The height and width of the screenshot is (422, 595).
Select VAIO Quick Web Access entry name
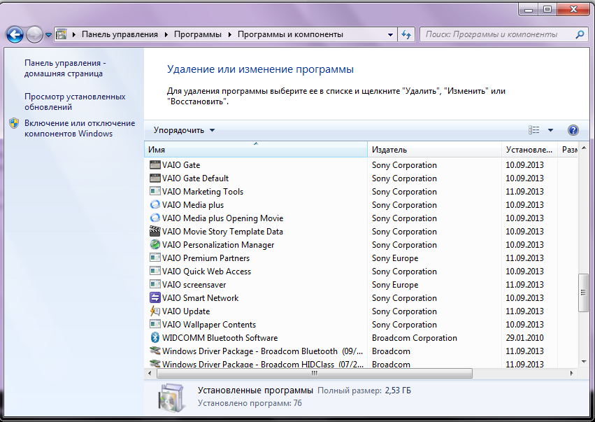point(206,272)
